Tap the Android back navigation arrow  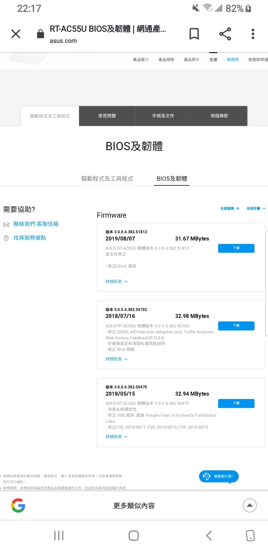(209, 535)
